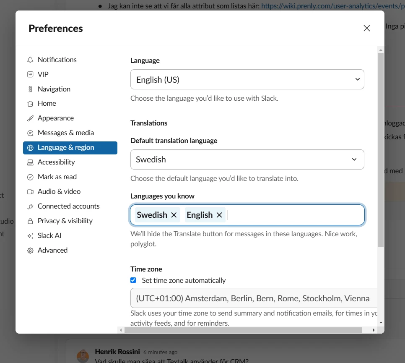Open the wiki.prenly.com link in the chat behind
The width and height of the screenshot is (405, 363).
(x=333, y=6)
